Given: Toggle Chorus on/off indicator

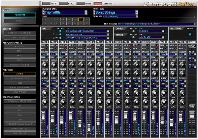Looking at the screenshot, I should coord(133,31).
